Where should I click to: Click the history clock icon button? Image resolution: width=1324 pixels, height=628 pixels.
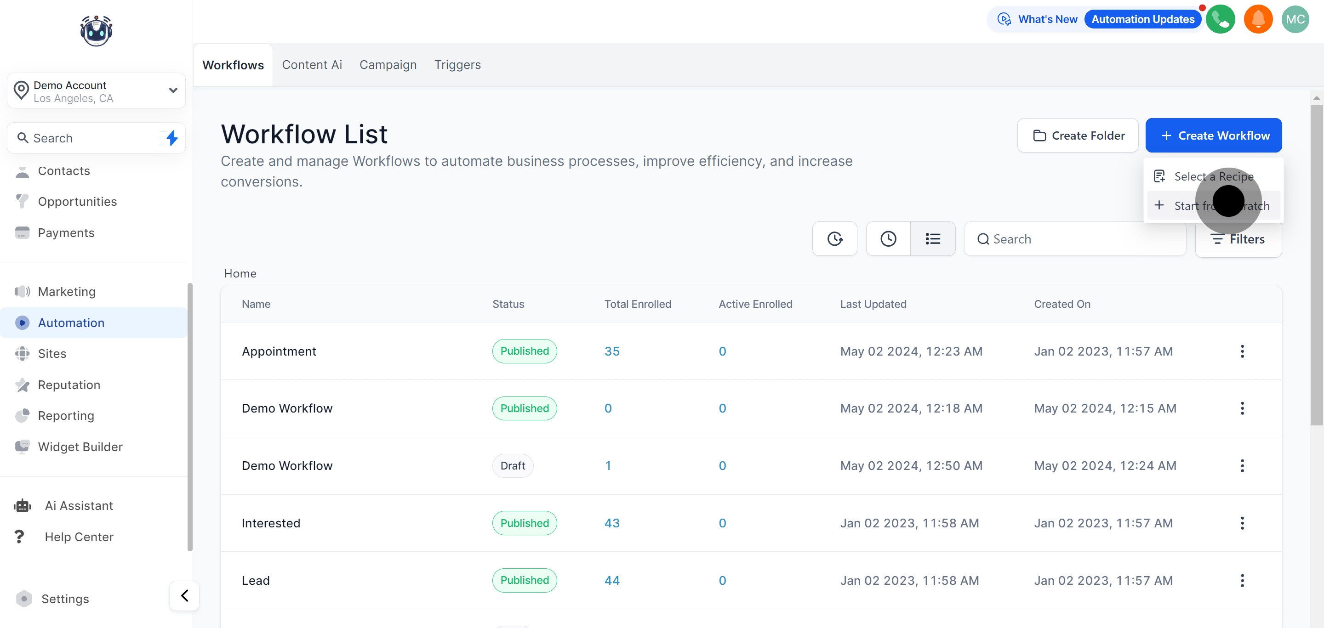click(x=888, y=239)
